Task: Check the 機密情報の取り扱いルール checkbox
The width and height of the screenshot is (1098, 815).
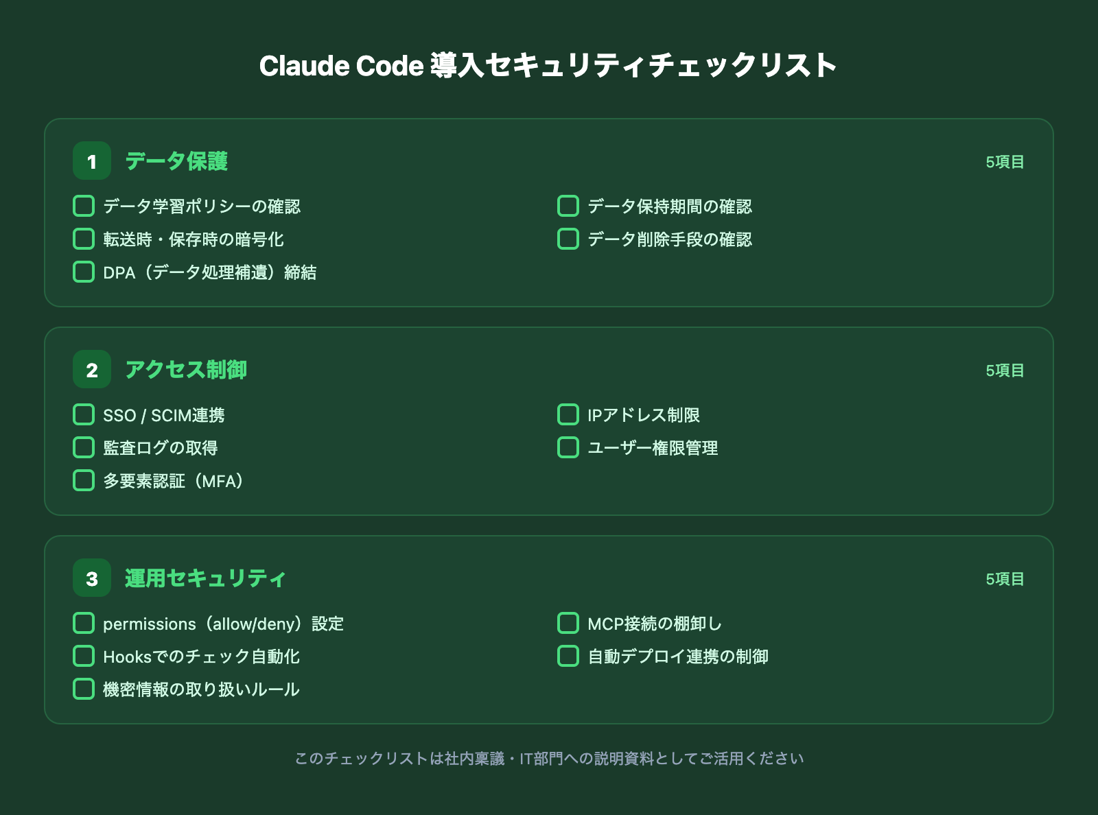Action: (84, 689)
